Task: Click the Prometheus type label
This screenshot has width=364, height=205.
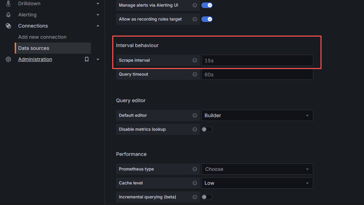Action: [136, 169]
